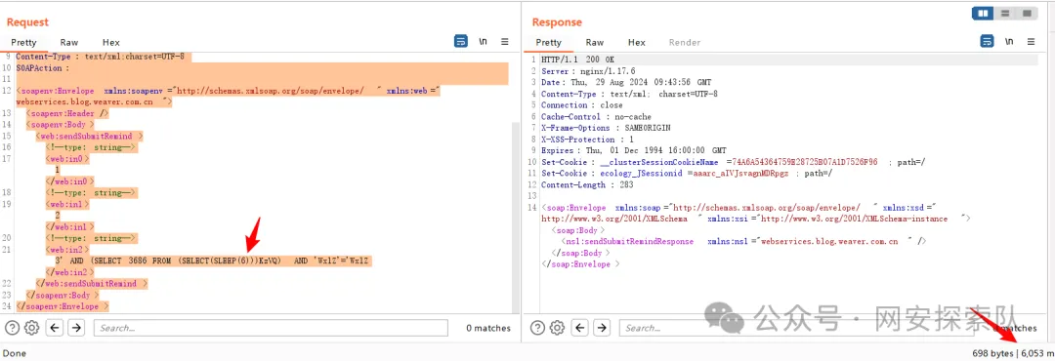Screen dimensions: 1055x361
Task: Select the side-by-side layout view
Action: tap(984, 13)
